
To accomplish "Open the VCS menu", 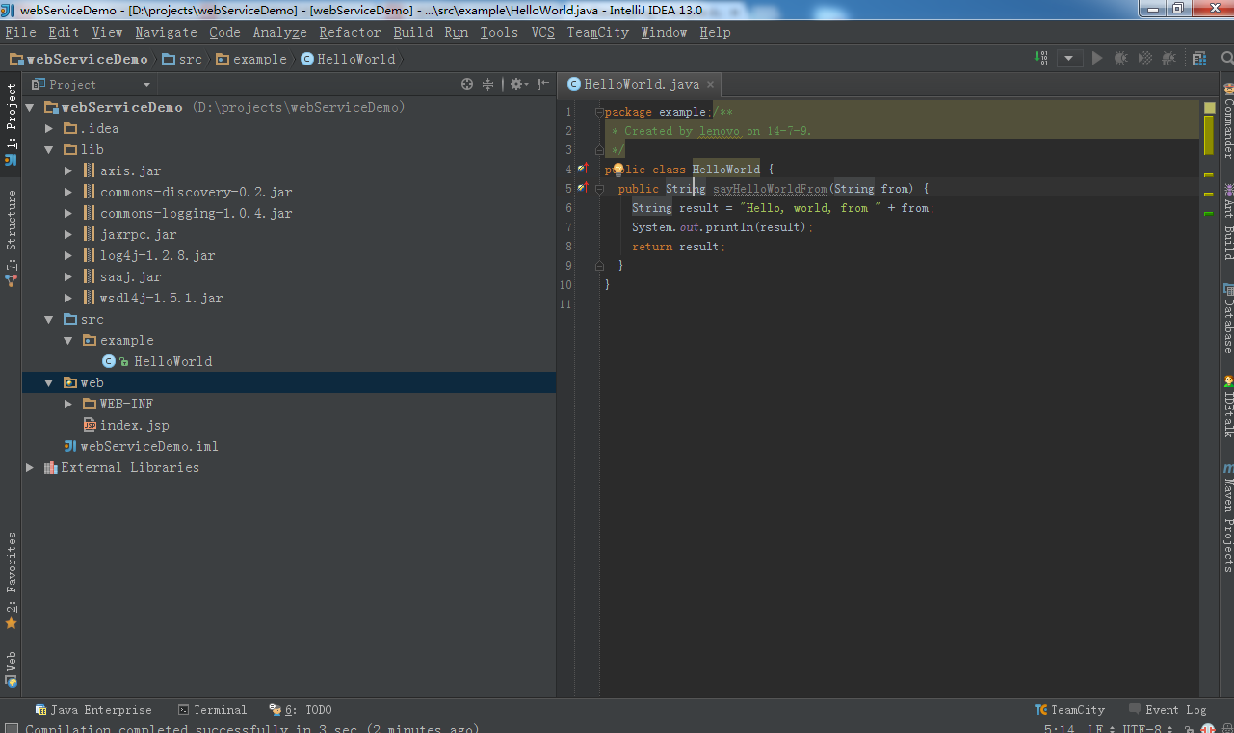I will tap(543, 32).
